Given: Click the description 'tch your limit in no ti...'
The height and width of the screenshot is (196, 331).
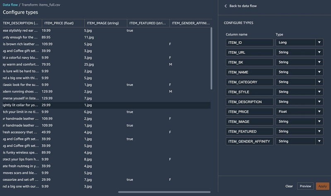Looking at the screenshot, I should click(x=20, y=112).
